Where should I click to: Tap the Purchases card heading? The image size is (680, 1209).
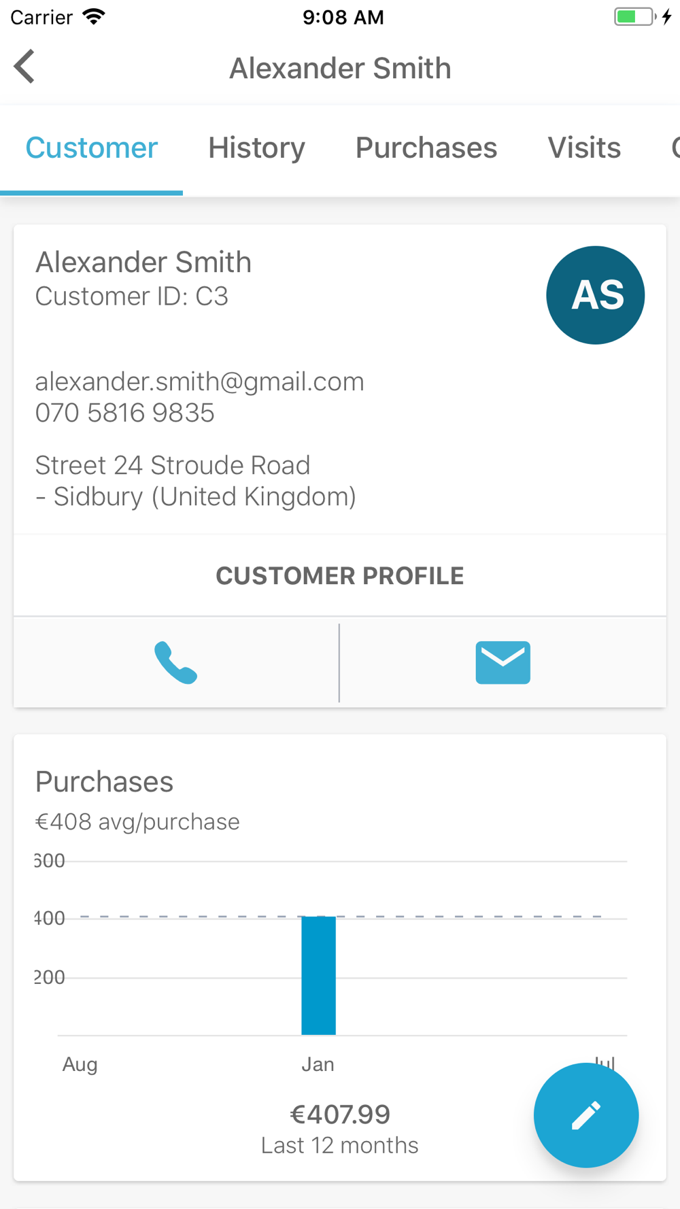(104, 782)
